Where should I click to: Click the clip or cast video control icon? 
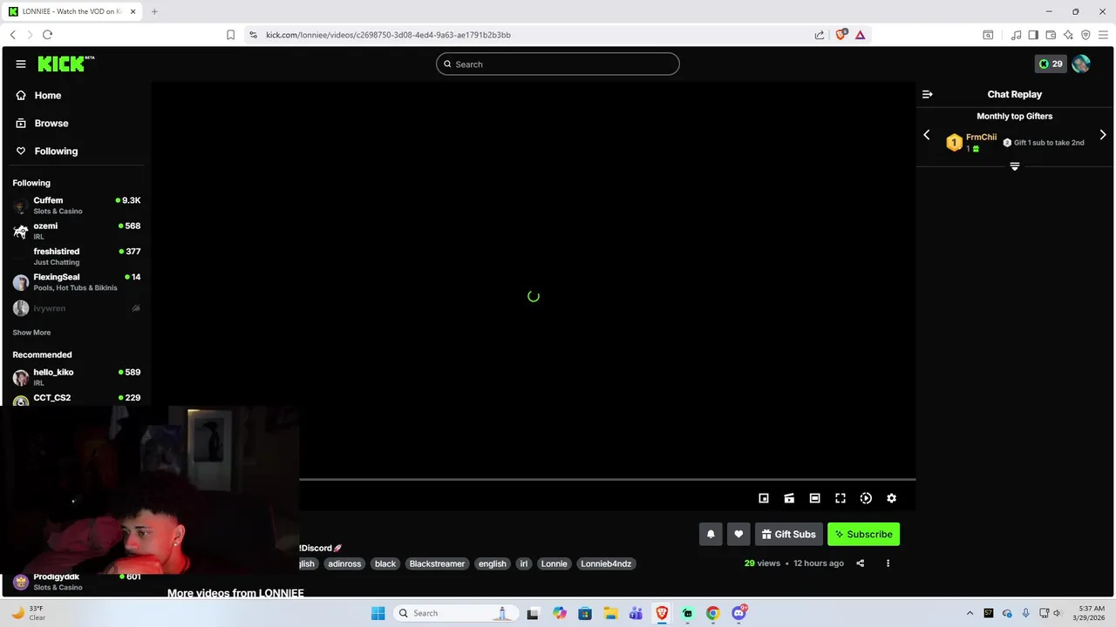789,498
